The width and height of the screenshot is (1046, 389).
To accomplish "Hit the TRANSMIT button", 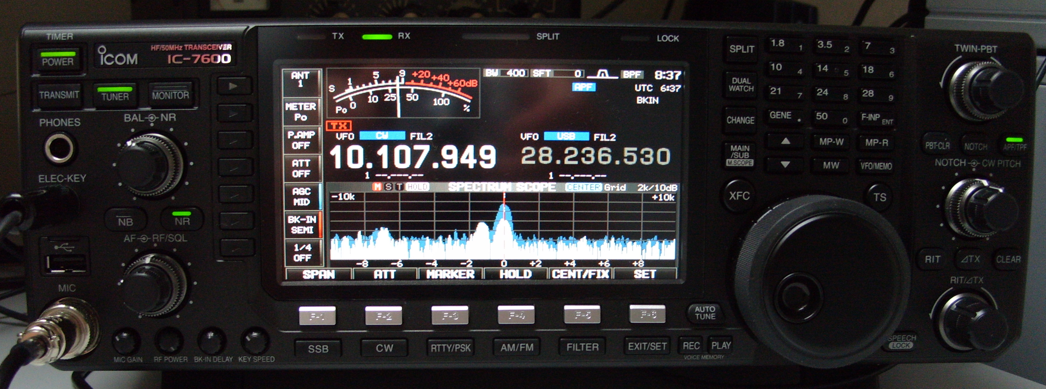I will click(x=59, y=95).
